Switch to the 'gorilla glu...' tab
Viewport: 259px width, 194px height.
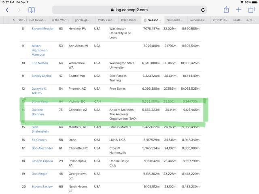coord(83,20)
